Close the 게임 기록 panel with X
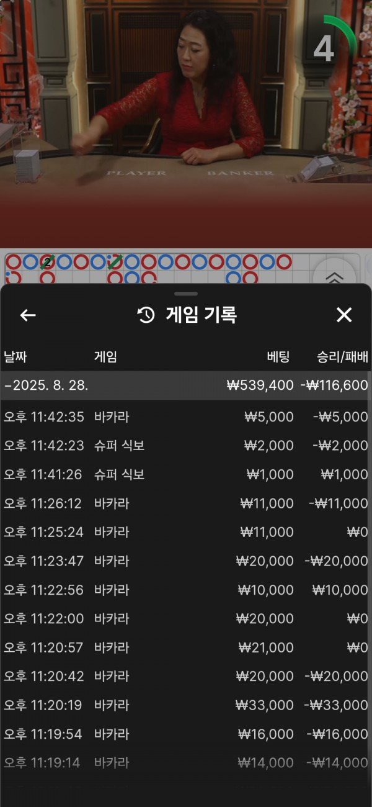The width and height of the screenshot is (372, 807). point(343,315)
